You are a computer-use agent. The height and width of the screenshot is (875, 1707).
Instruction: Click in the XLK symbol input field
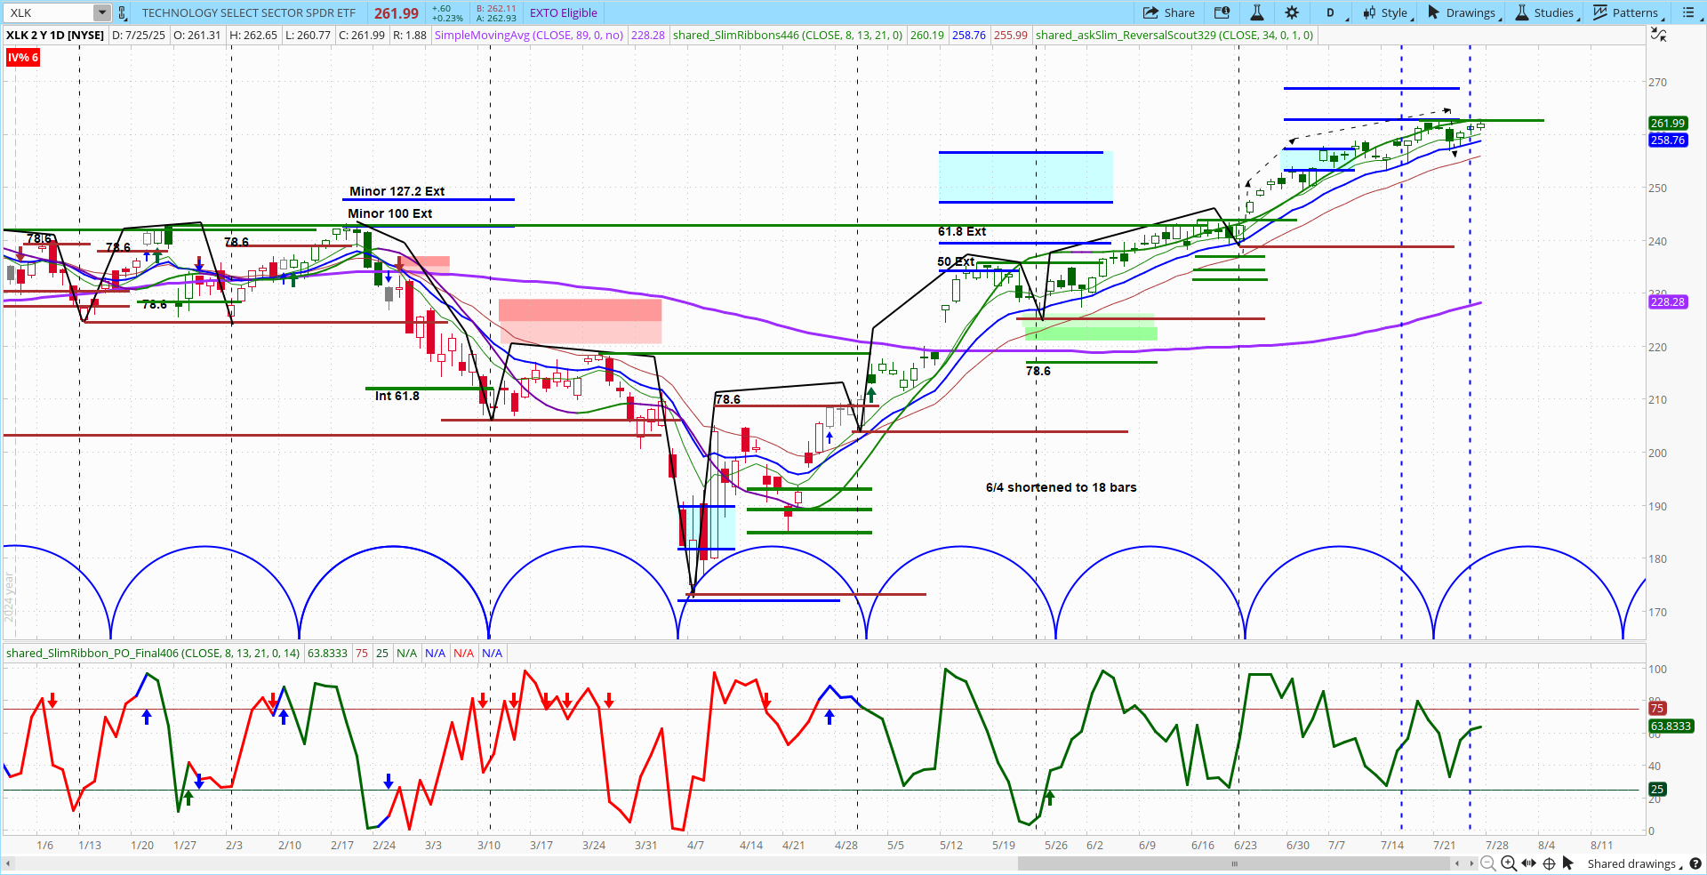pos(49,12)
